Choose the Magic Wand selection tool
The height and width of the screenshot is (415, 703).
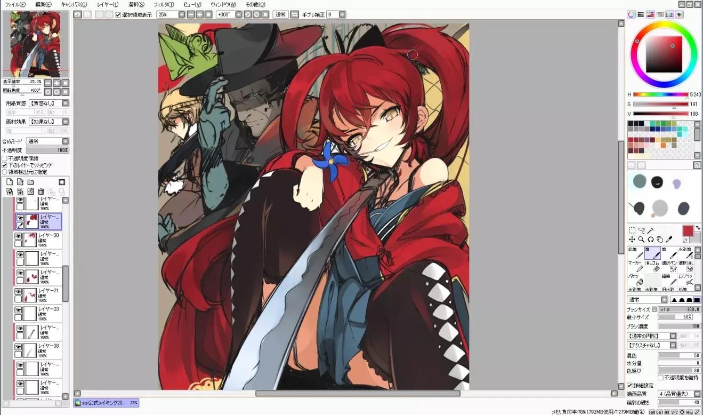[x=650, y=230]
